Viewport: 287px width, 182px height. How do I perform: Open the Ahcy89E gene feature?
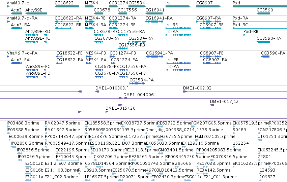[x=36, y=13]
